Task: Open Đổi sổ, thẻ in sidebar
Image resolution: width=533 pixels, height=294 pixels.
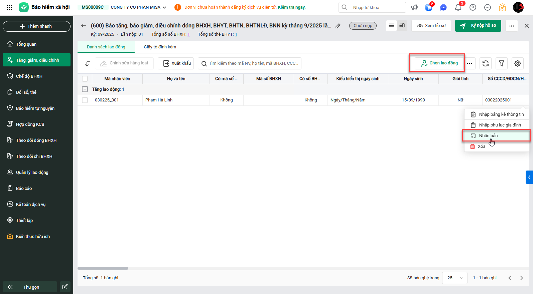Action: 37,92
